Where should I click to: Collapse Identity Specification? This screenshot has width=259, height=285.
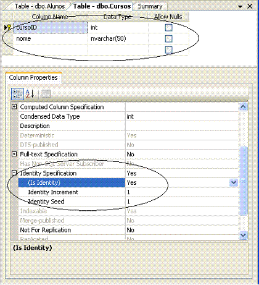pos(14,173)
